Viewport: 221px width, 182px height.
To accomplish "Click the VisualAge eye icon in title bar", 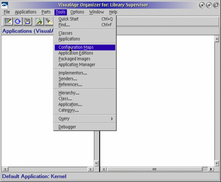I will (5, 5).
